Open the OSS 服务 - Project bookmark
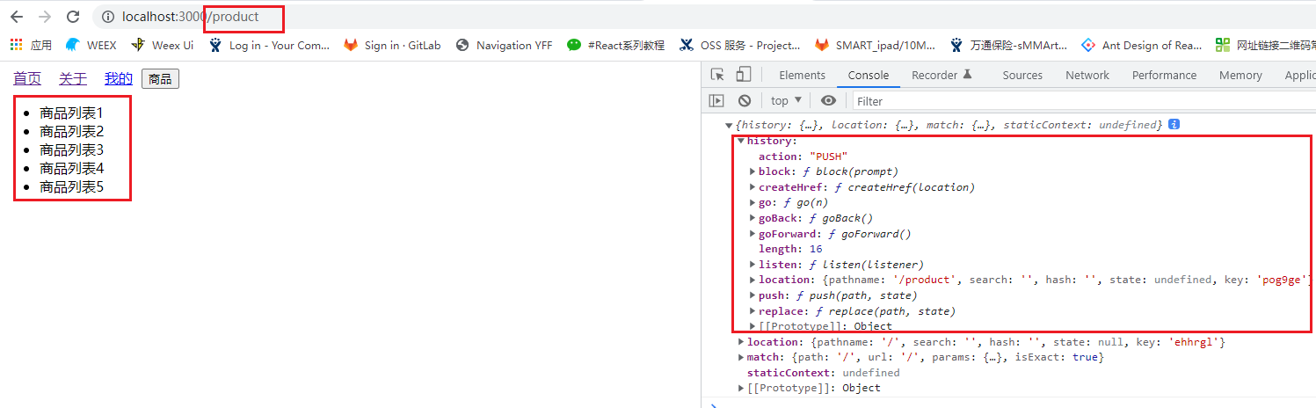The height and width of the screenshot is (408, 1316). [740, 45]
